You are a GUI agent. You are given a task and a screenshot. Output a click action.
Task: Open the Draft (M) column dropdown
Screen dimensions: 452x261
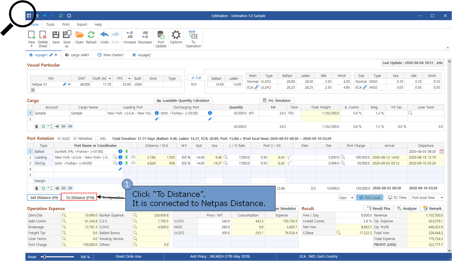click(x=110, y=79)
